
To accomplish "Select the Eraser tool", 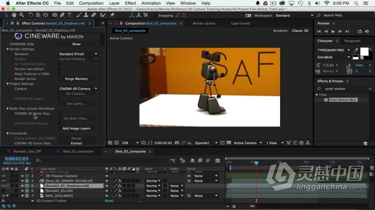I will [94, 15].
